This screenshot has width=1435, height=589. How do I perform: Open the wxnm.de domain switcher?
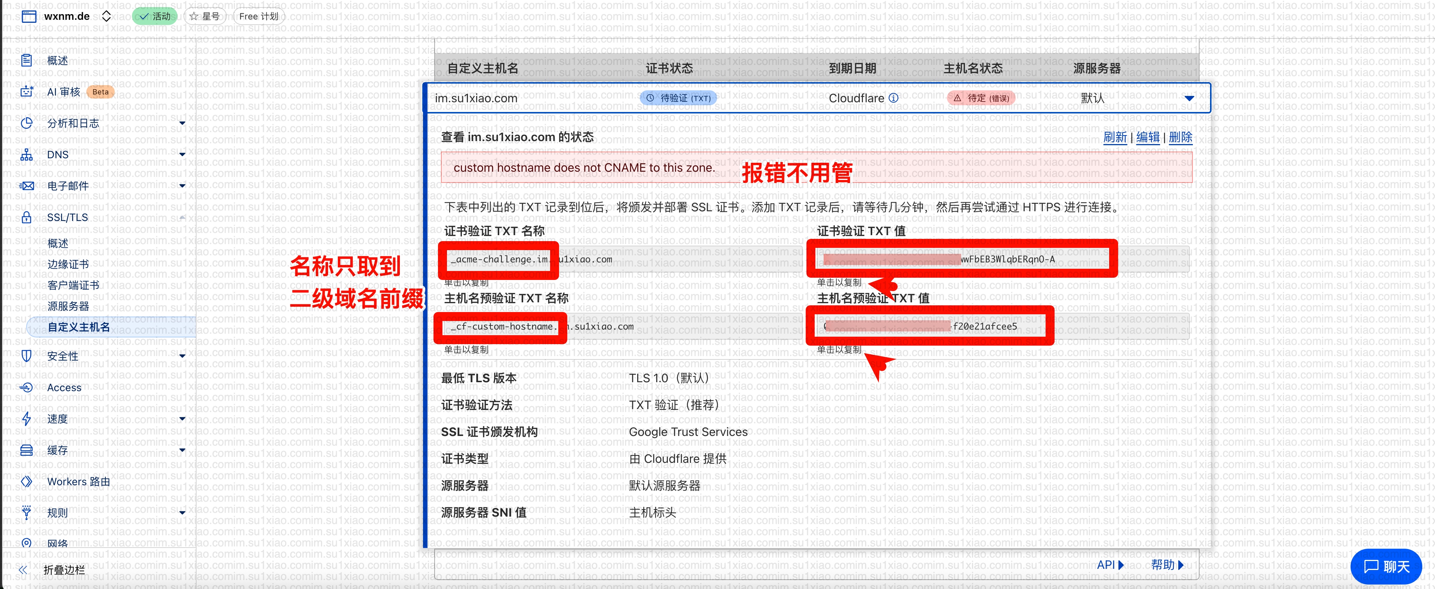pyautogui.click(x=107, y=16)
